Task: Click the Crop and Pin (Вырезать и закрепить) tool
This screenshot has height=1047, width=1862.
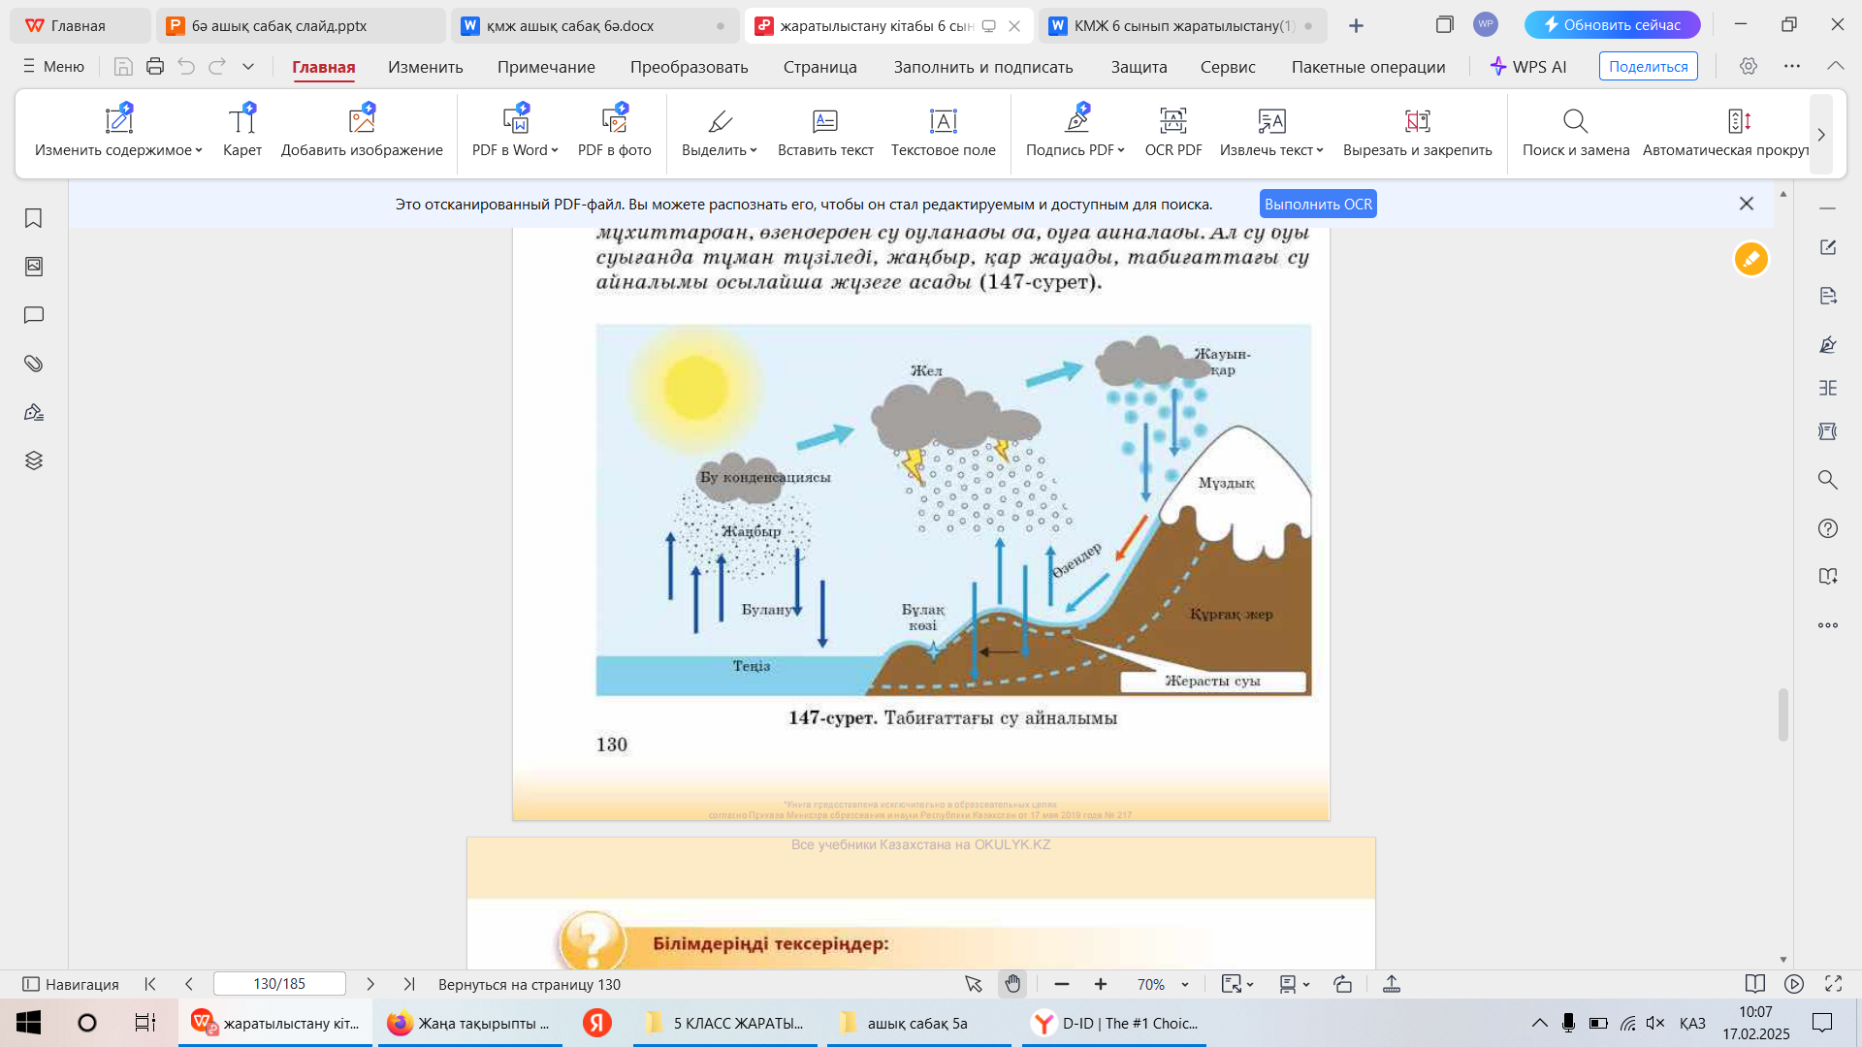Action: click(1417, 121)
